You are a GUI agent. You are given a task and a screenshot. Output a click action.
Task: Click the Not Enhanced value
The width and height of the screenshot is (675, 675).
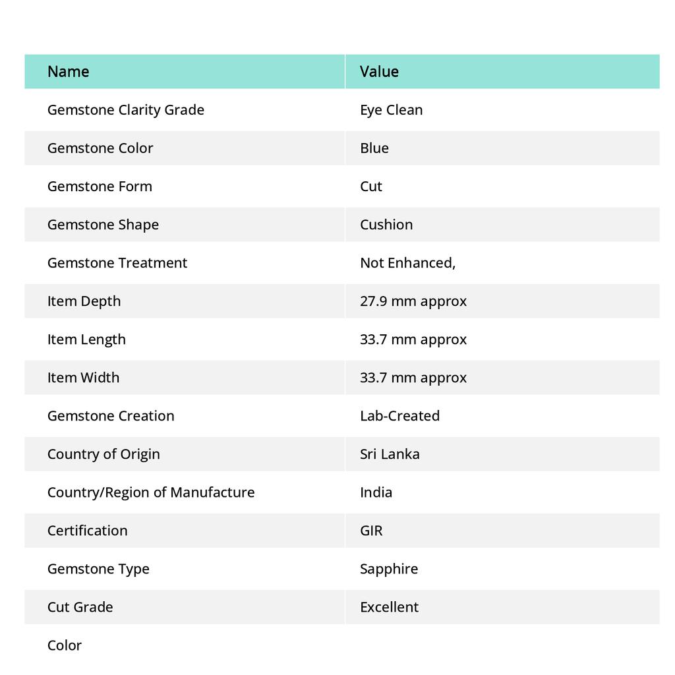[407, 263]
